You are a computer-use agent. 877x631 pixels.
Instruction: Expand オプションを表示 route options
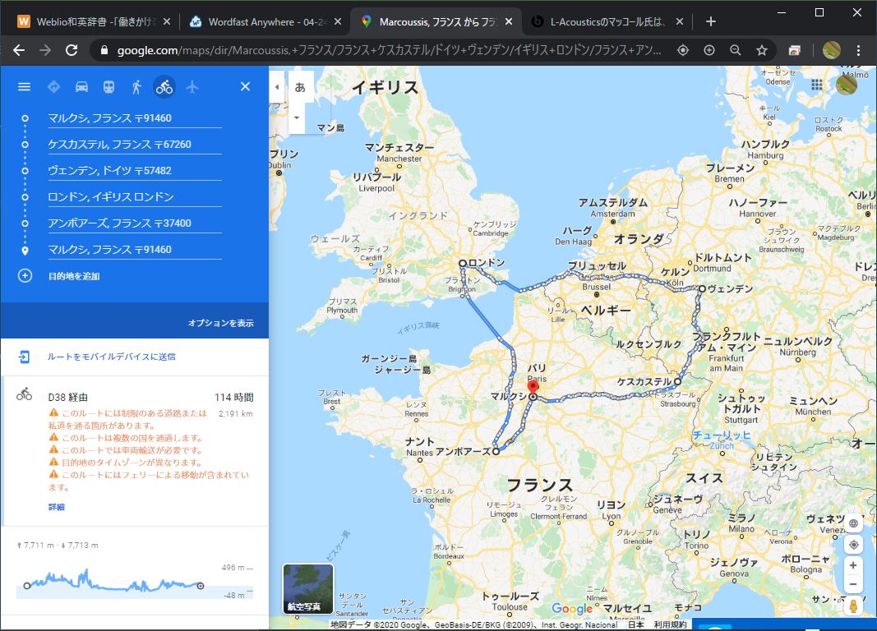point(220,323)
